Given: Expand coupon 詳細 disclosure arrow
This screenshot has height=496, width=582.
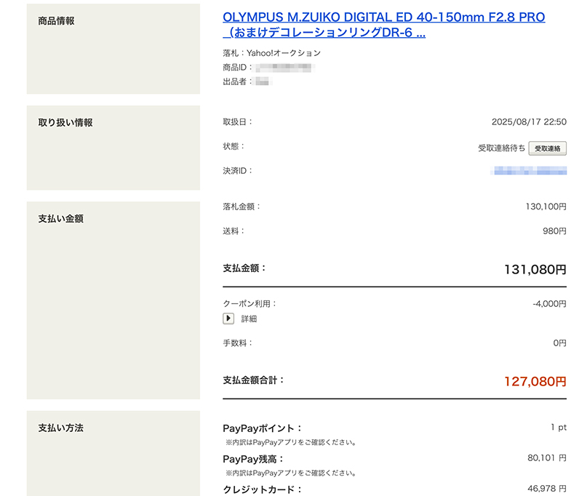Looking at the screenshot, I should click(228, 319).
